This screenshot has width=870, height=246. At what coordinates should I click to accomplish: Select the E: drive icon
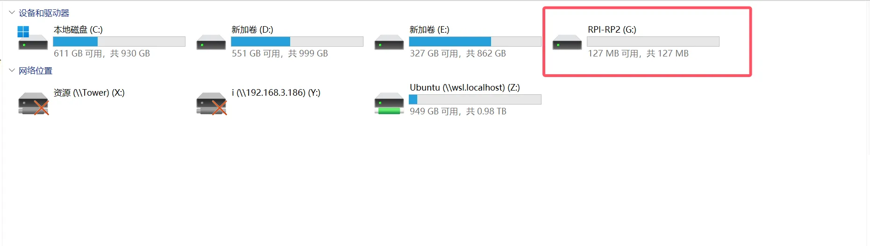click(x=389, y=42)
